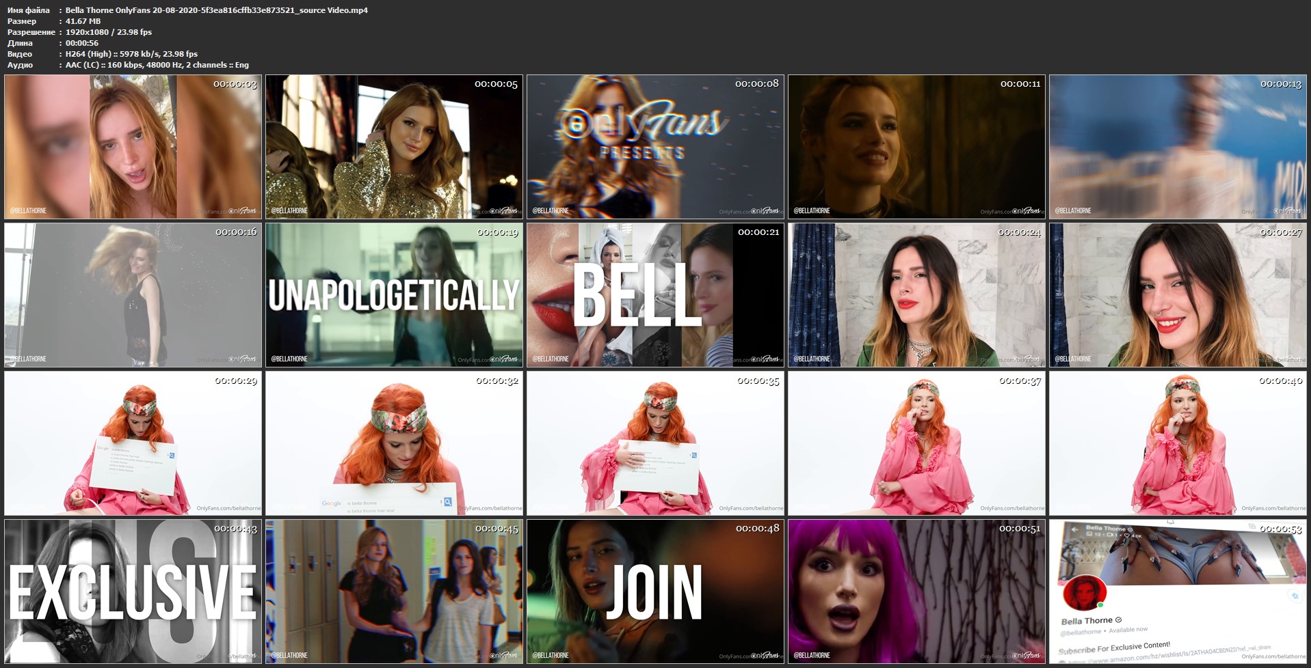Image resolution: width=1311 pixels, height=668 pixels.
Task: Click the file name ending in source Video.mp4
Action: pos(217,10)
